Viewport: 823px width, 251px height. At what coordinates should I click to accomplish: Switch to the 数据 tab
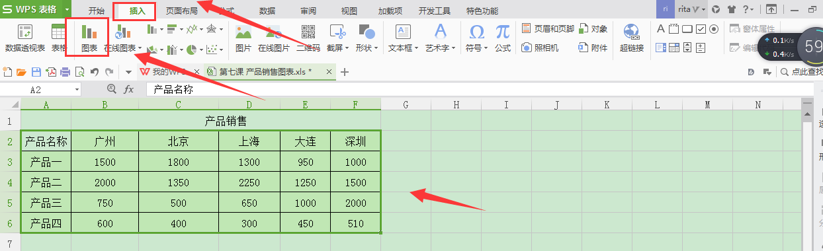(x=267, y=11)
